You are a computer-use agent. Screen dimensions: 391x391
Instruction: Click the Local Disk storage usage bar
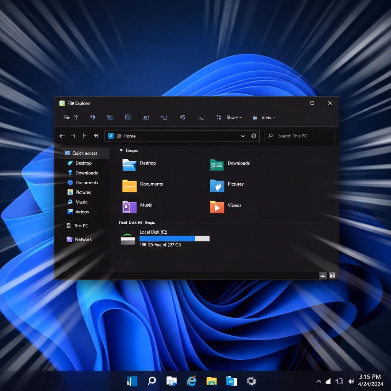(174, 239)
